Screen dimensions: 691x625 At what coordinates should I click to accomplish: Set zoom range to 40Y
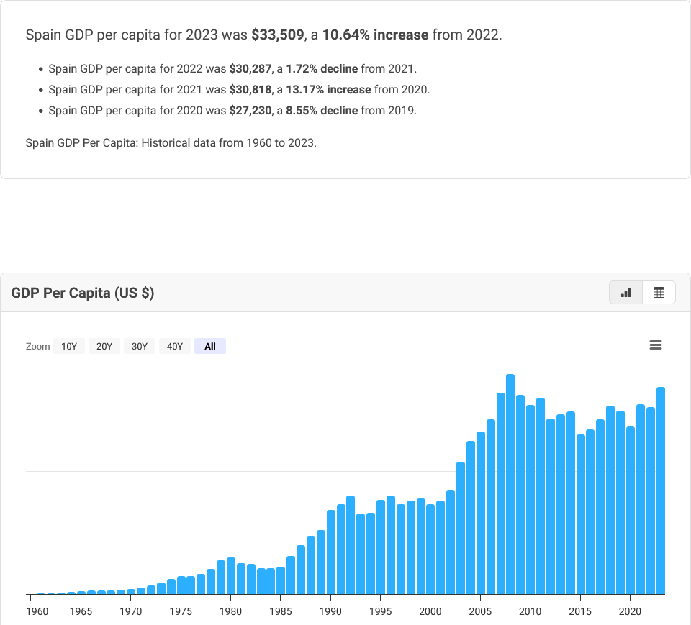click(174, 346)
